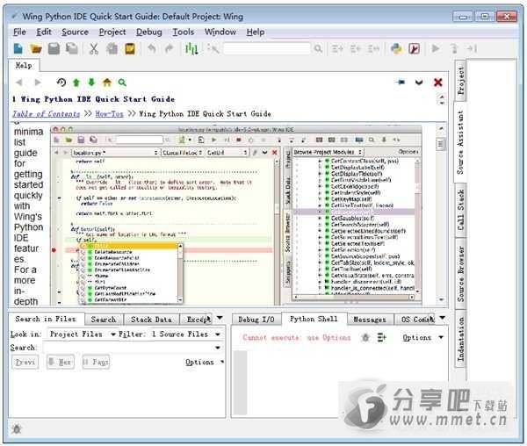Image resolution: width=527 pixels, height=446 pixels.
Task: Click the toolbar search input field
Action: pos(266,49)
